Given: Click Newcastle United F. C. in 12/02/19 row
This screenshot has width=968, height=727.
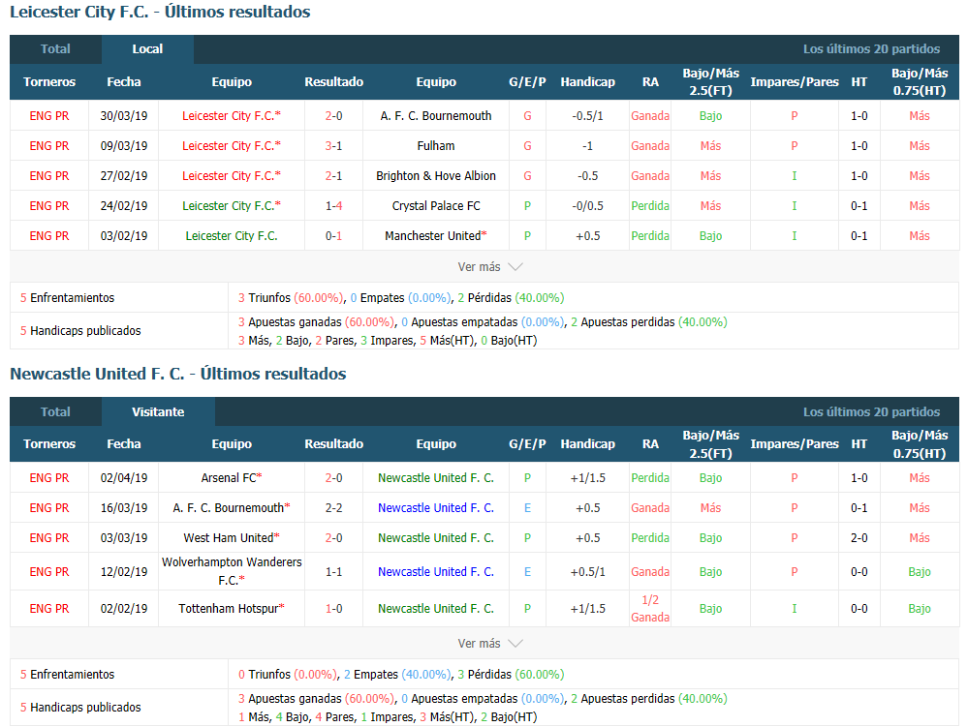Looking at the screenshot, I should coord(436,571).
